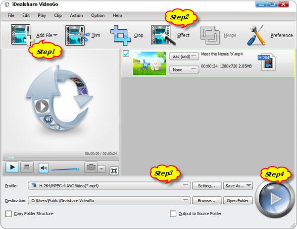297x229 pixels.
Task: Open Preference tools icon
Action: (256, 35)
